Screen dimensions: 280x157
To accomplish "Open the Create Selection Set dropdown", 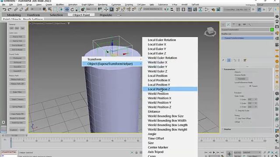I will click(x=153, y=9).
